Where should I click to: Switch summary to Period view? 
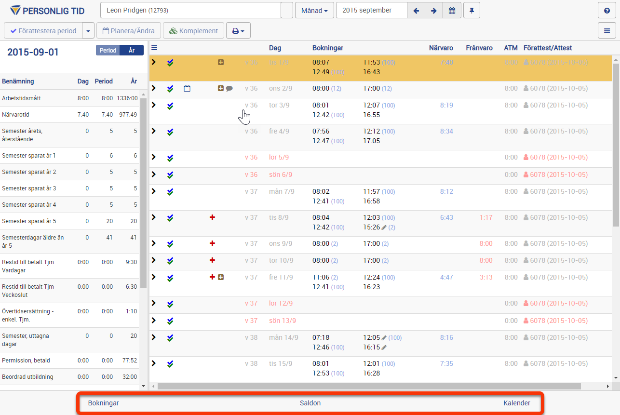pos(108,50)
